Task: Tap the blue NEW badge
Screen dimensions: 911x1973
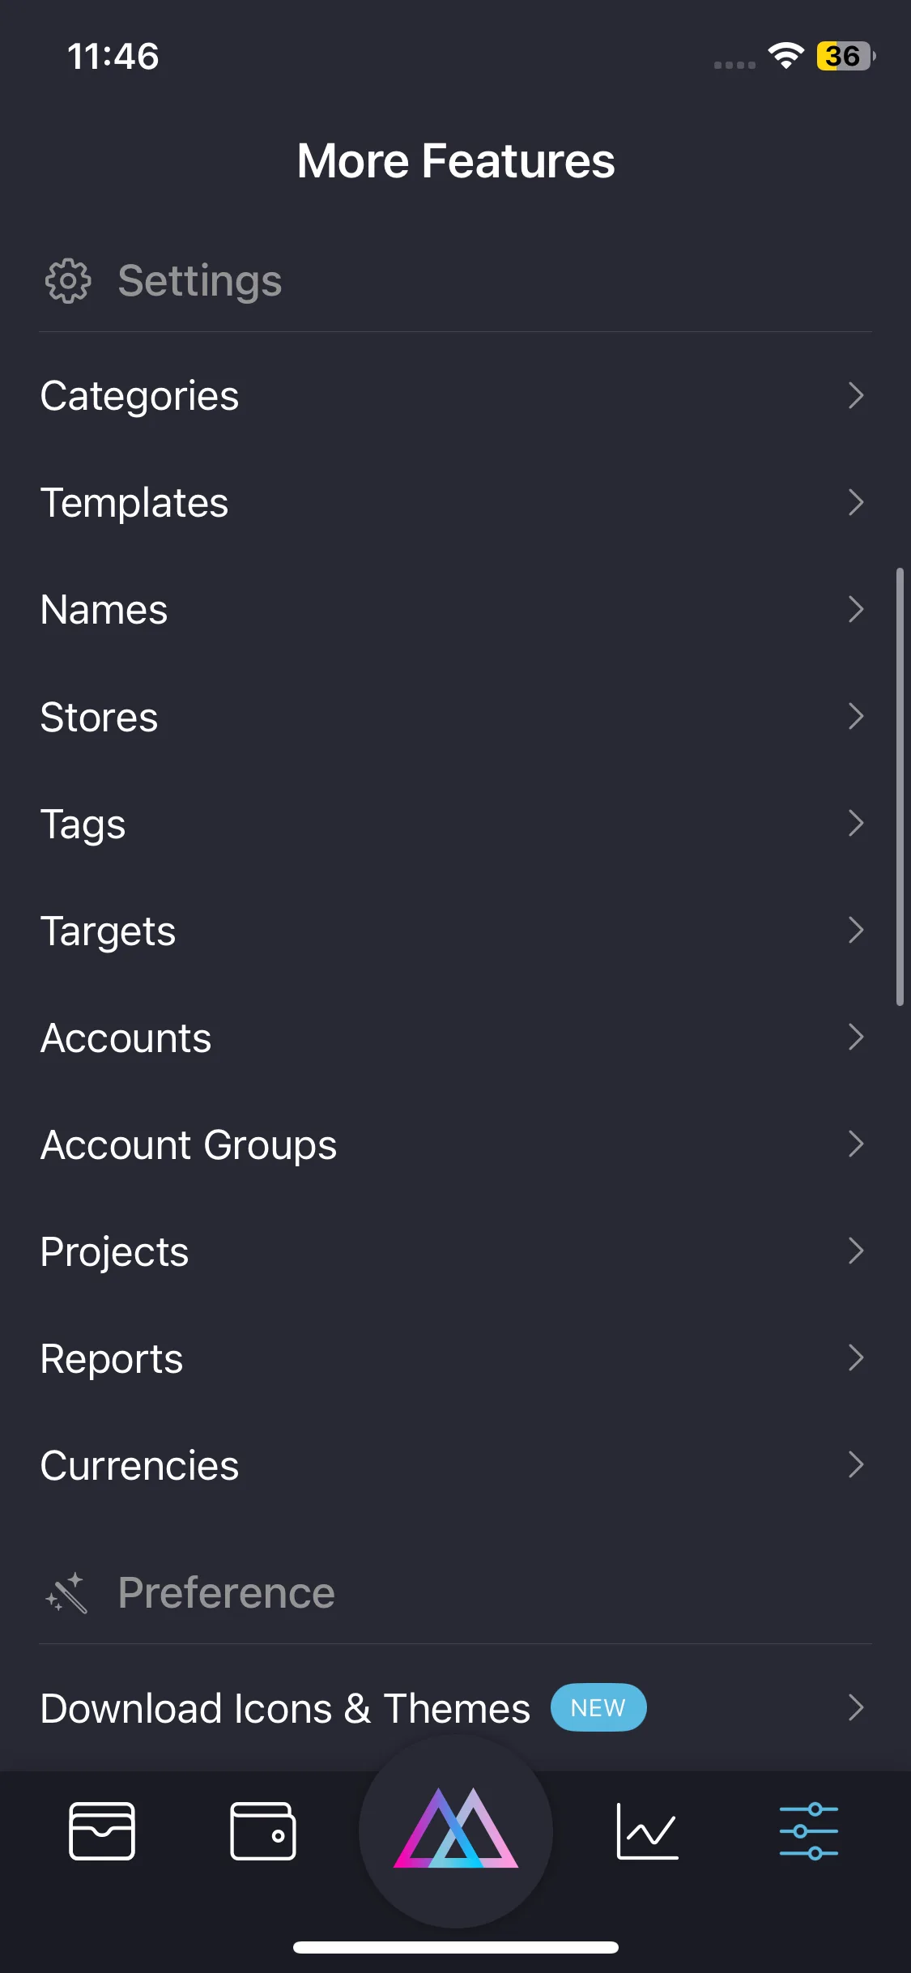Action: pyautogui.click(x=598, y=1707)
